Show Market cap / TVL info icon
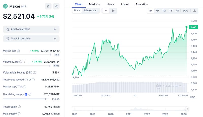This screenshot has height=117, width=203. pyautogui.click(x=25, y=87)
